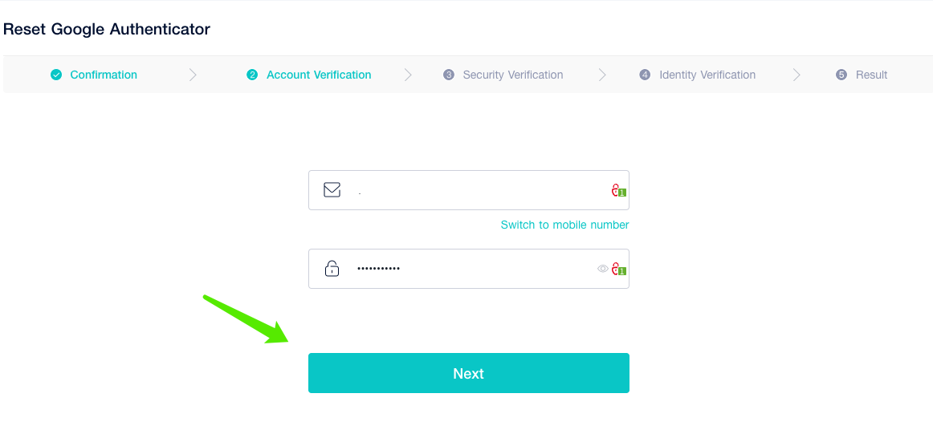Viewport: 933px width, 430px height.
Task: Click the step 2 number badge
Action: [252, 75]
